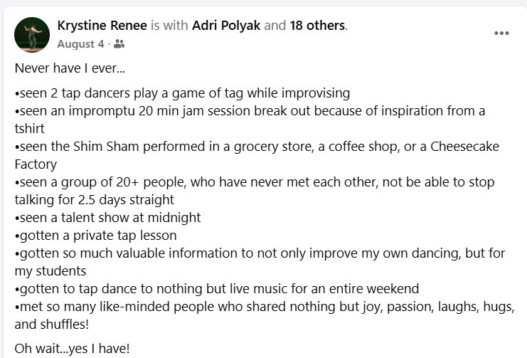This screenshot has height=358, width=527.
Task: Click Krystine Renee's profile picture
Action: (32, 34)
